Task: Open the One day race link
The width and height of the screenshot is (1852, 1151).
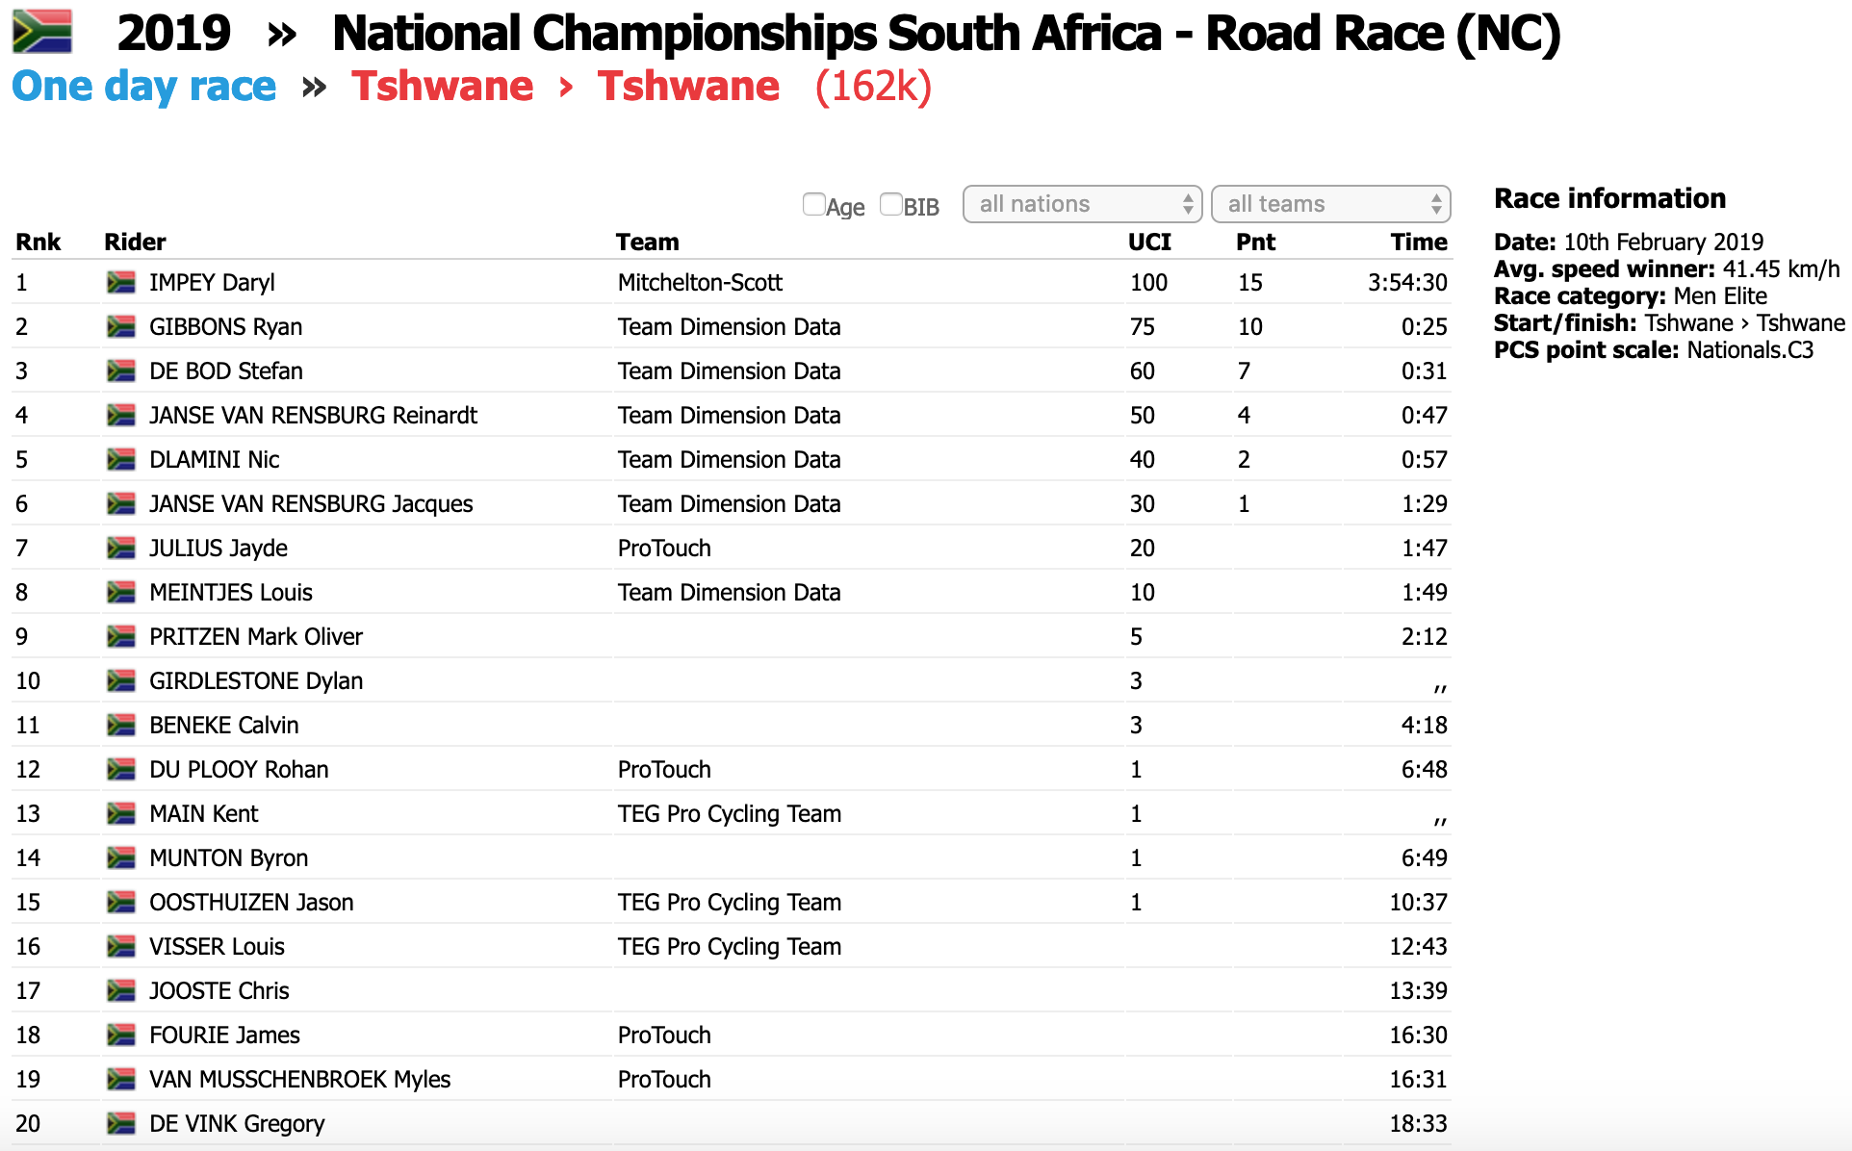Action: point(144,87)
